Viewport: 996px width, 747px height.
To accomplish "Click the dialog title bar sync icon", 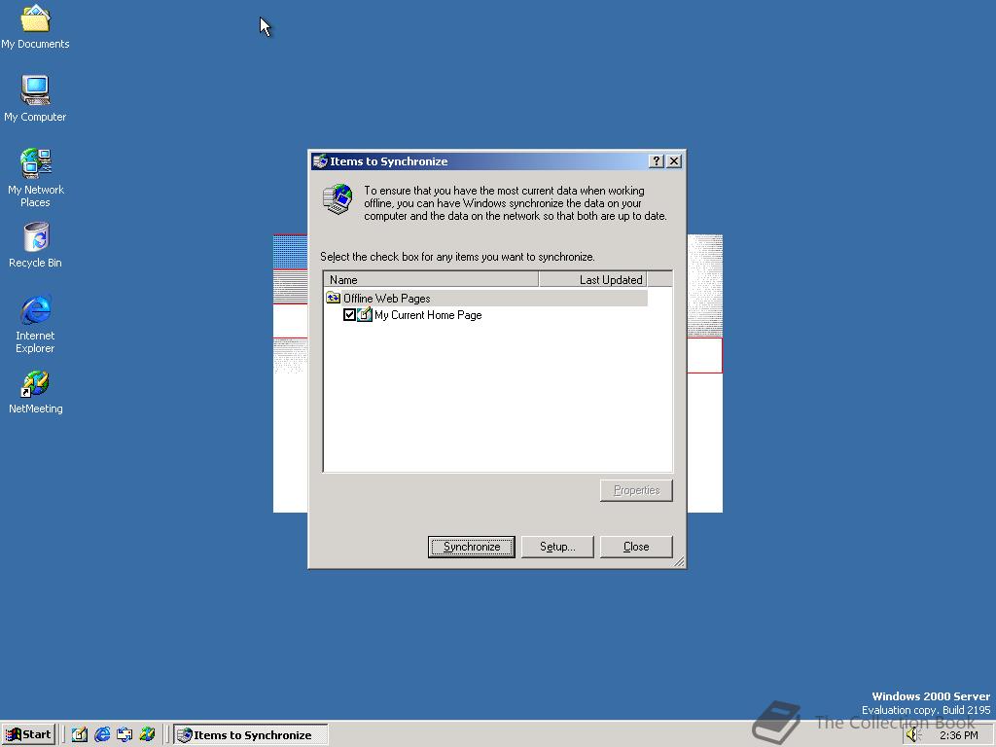I will [320, 161].
